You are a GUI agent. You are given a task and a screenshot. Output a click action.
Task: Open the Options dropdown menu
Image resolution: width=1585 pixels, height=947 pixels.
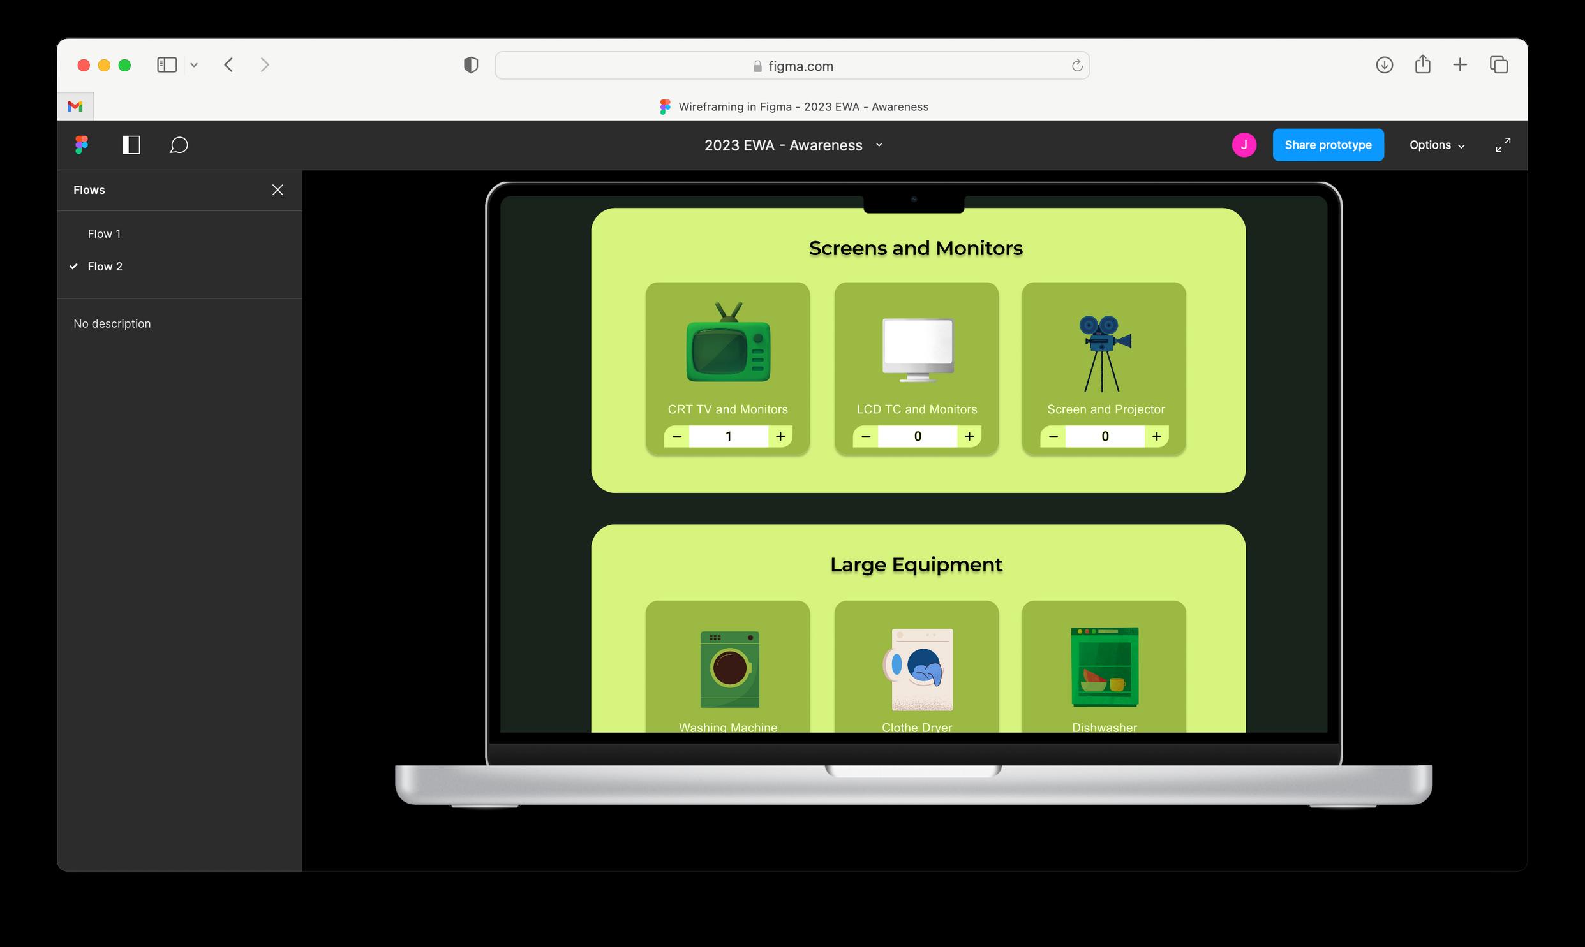(1436, 145)
